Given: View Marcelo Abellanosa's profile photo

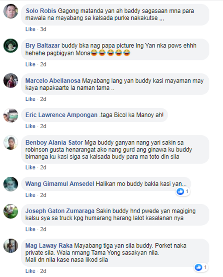Looking at the screenshot, I should click(11, 80).
